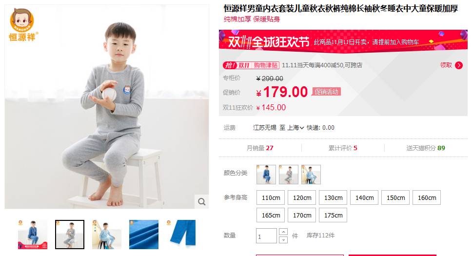Click the magnifier zoom icon on product image

(x=201, y=201)
